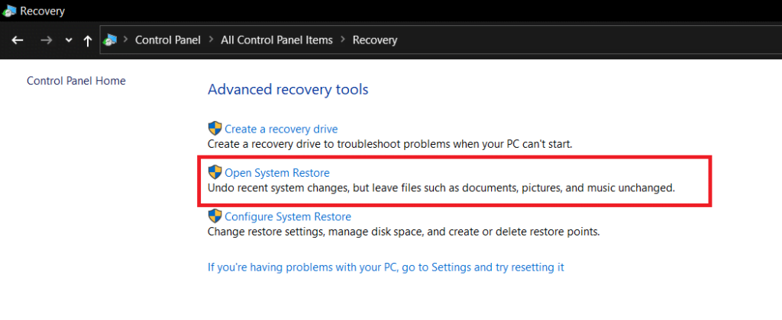Launch Open System Restore link
The image size is (782, 320).
(277, 173)
